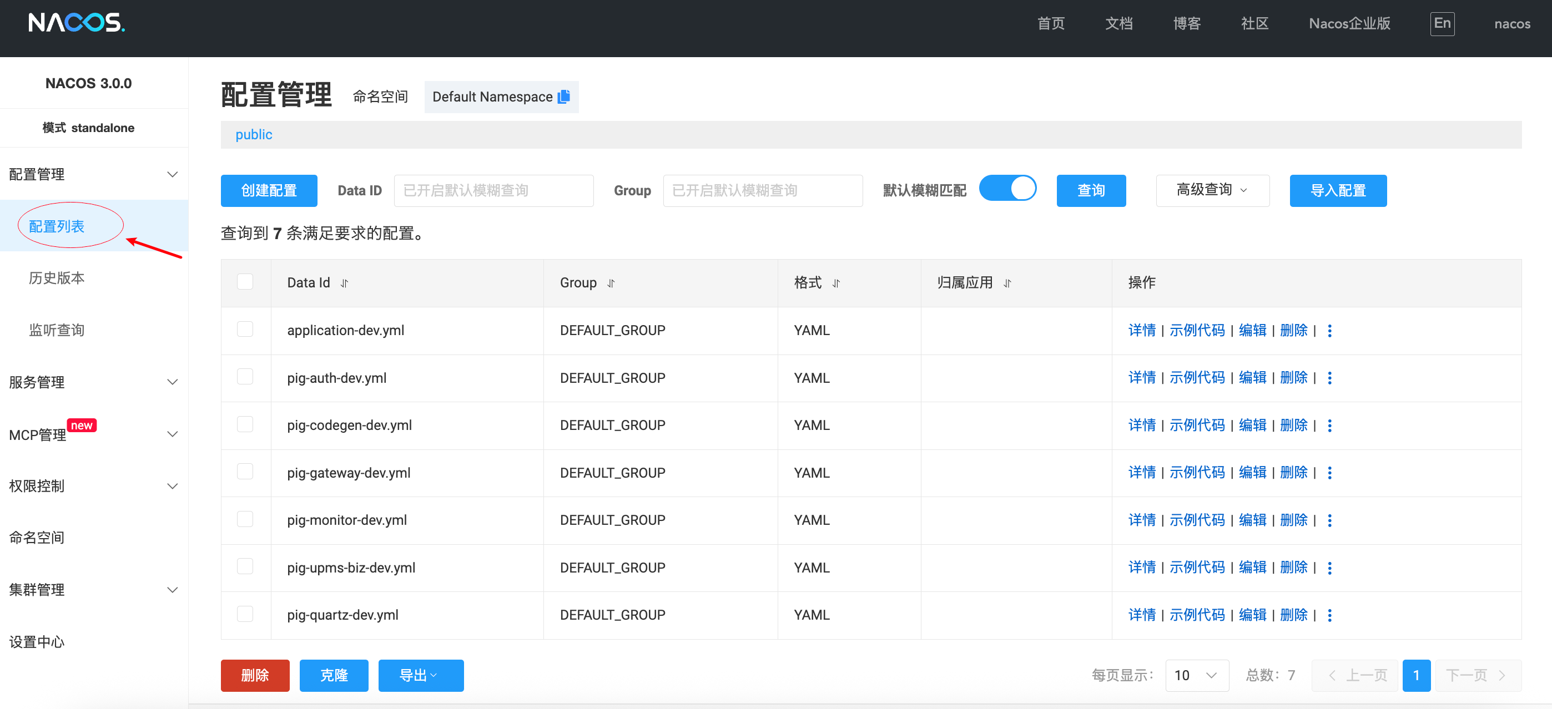The height and width of the screenshot is (709, 1552).
Task: Open more actions for pig-quartz-dev.yml row
Action: pos(1329,615)
